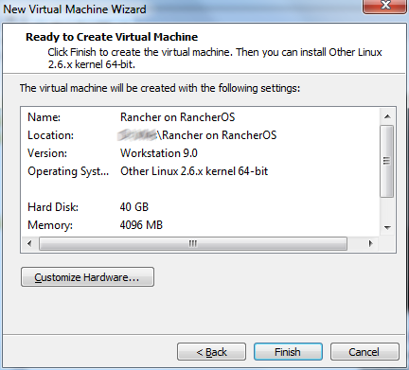
Task: Select the Location path value
Action: (197, 135)
